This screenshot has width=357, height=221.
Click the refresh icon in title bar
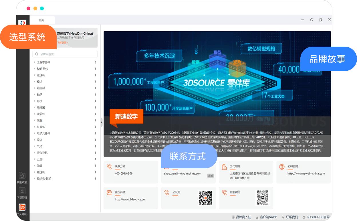click(x=312, y=20)
